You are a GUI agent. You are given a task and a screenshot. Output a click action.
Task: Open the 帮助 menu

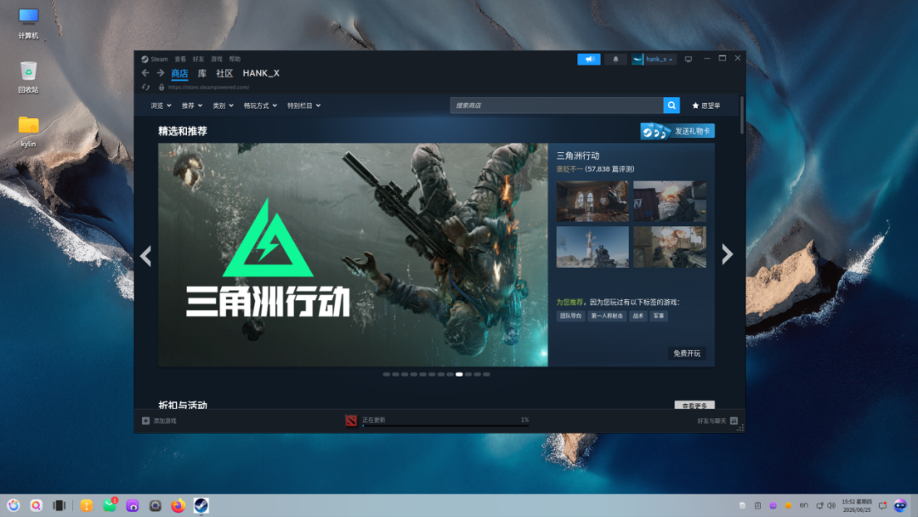tap(235, 60)
